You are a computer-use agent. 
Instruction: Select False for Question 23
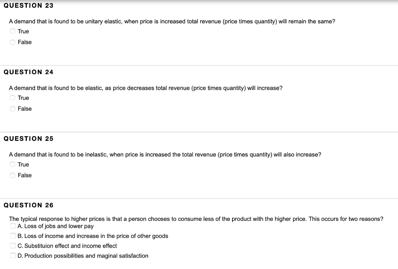(x=12, y=42)
